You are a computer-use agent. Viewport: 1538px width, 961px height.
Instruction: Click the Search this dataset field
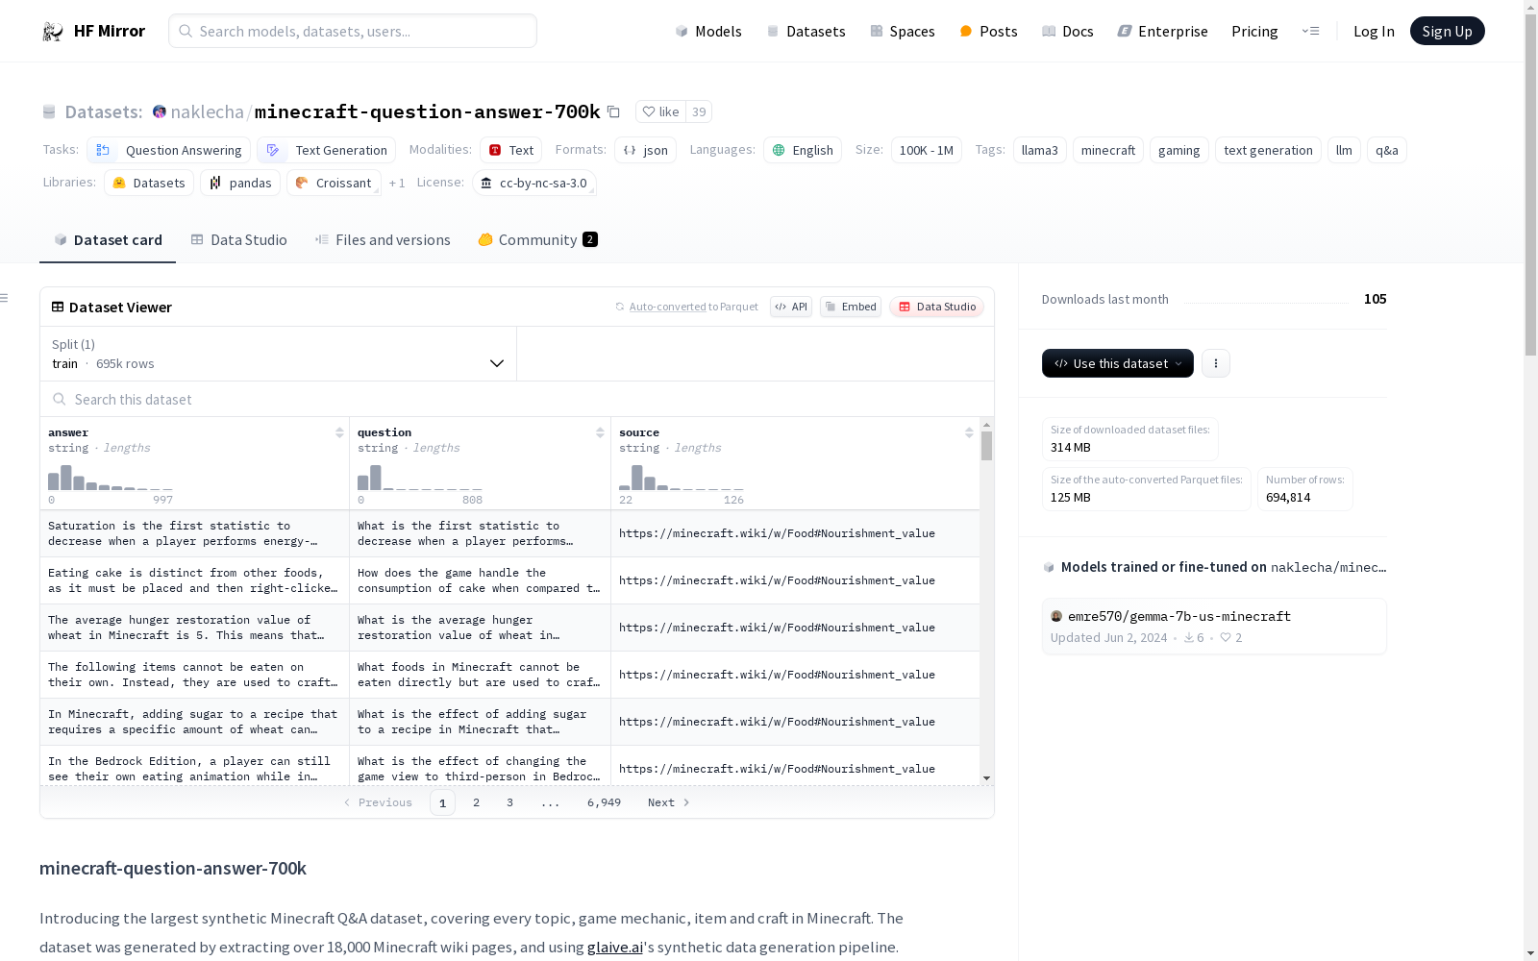click(517, 399)
